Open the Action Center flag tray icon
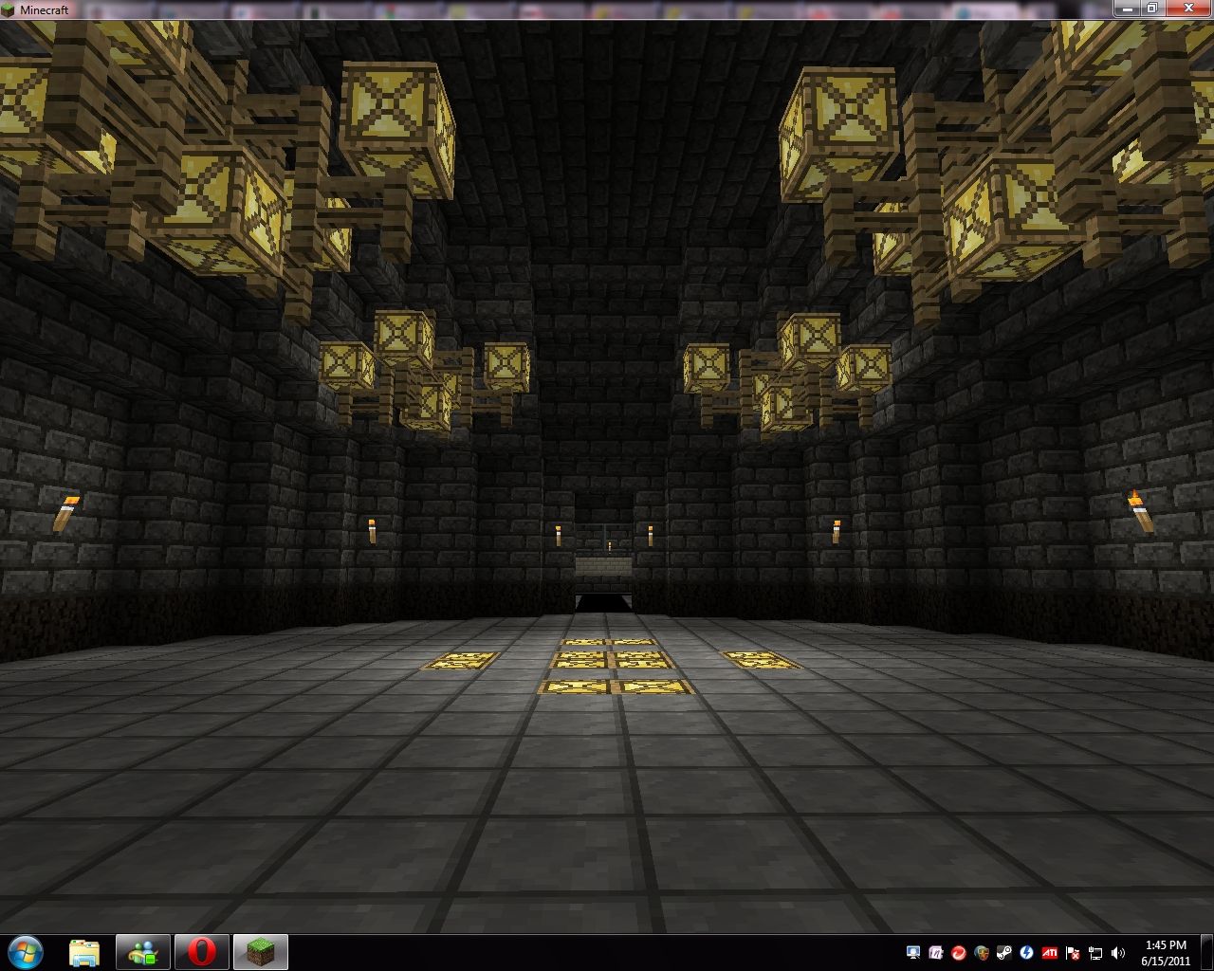 click(1073, 953)
